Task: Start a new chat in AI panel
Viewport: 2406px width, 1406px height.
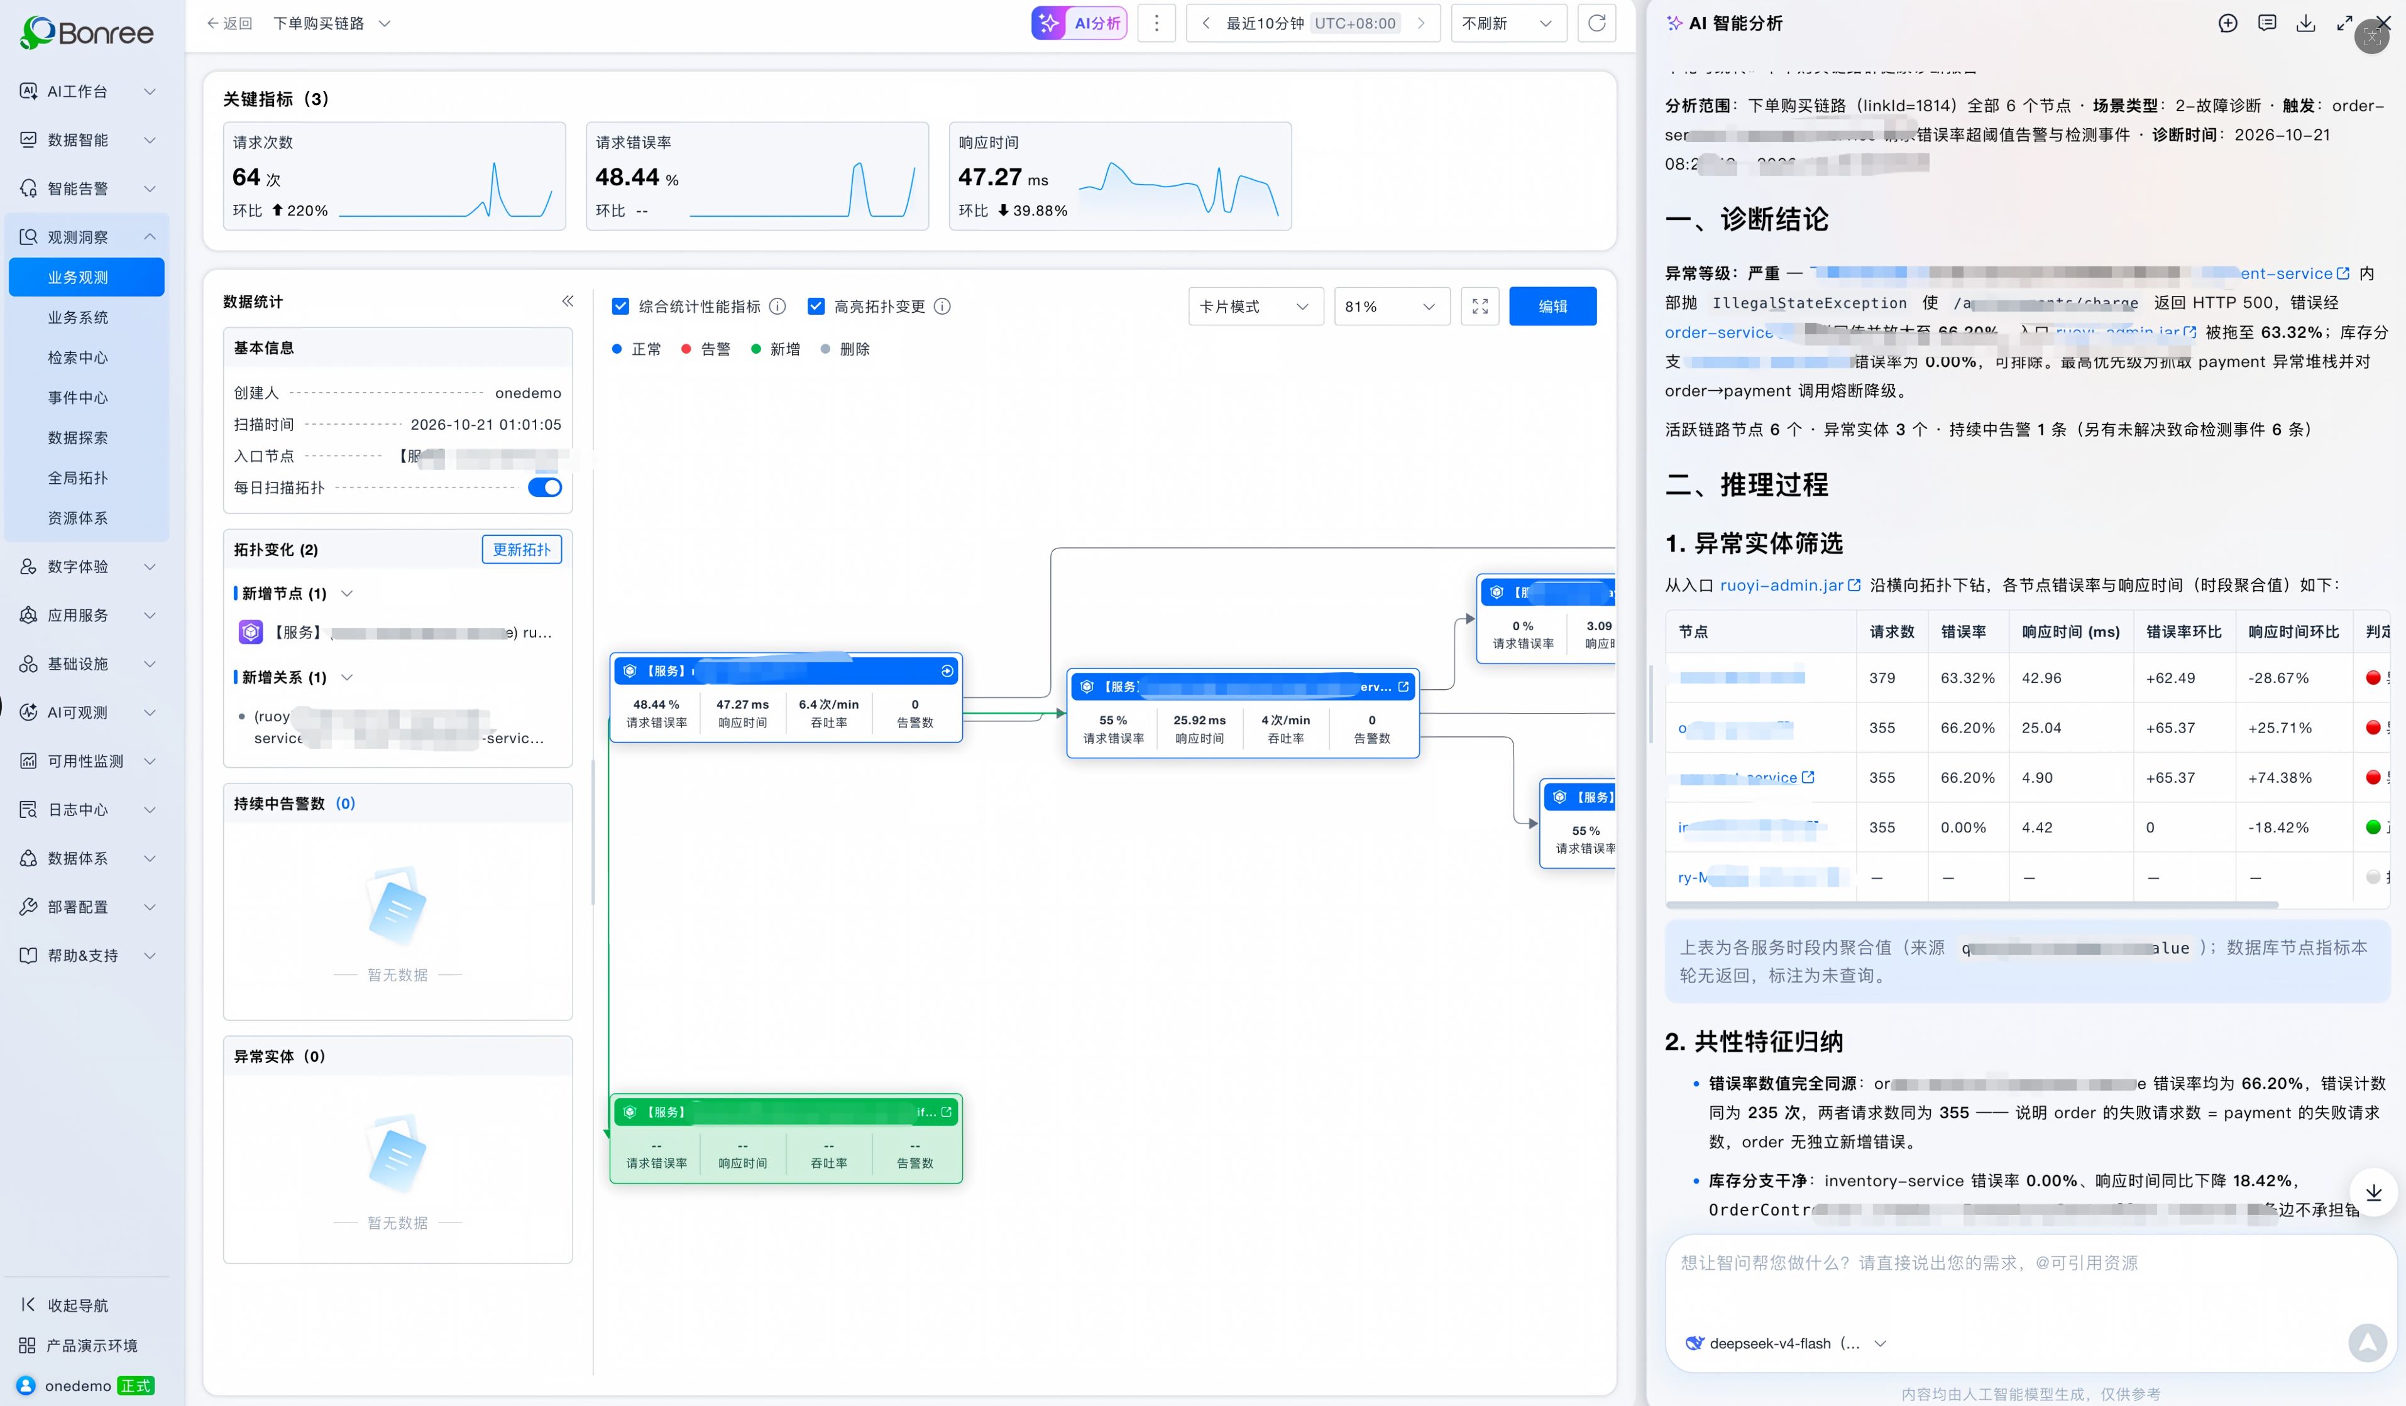Action: coord(2227,23)
